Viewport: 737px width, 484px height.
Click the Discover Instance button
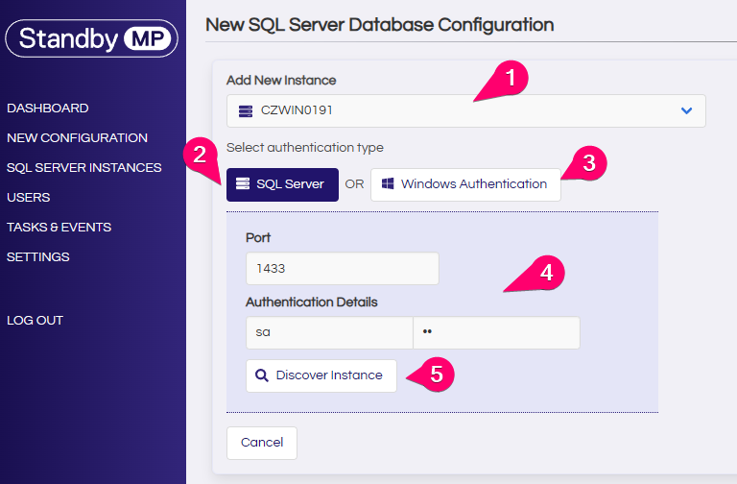coord(321,375)
